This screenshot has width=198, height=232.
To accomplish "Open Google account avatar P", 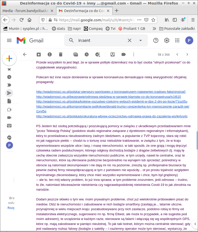I will click(x=189, y=40).
